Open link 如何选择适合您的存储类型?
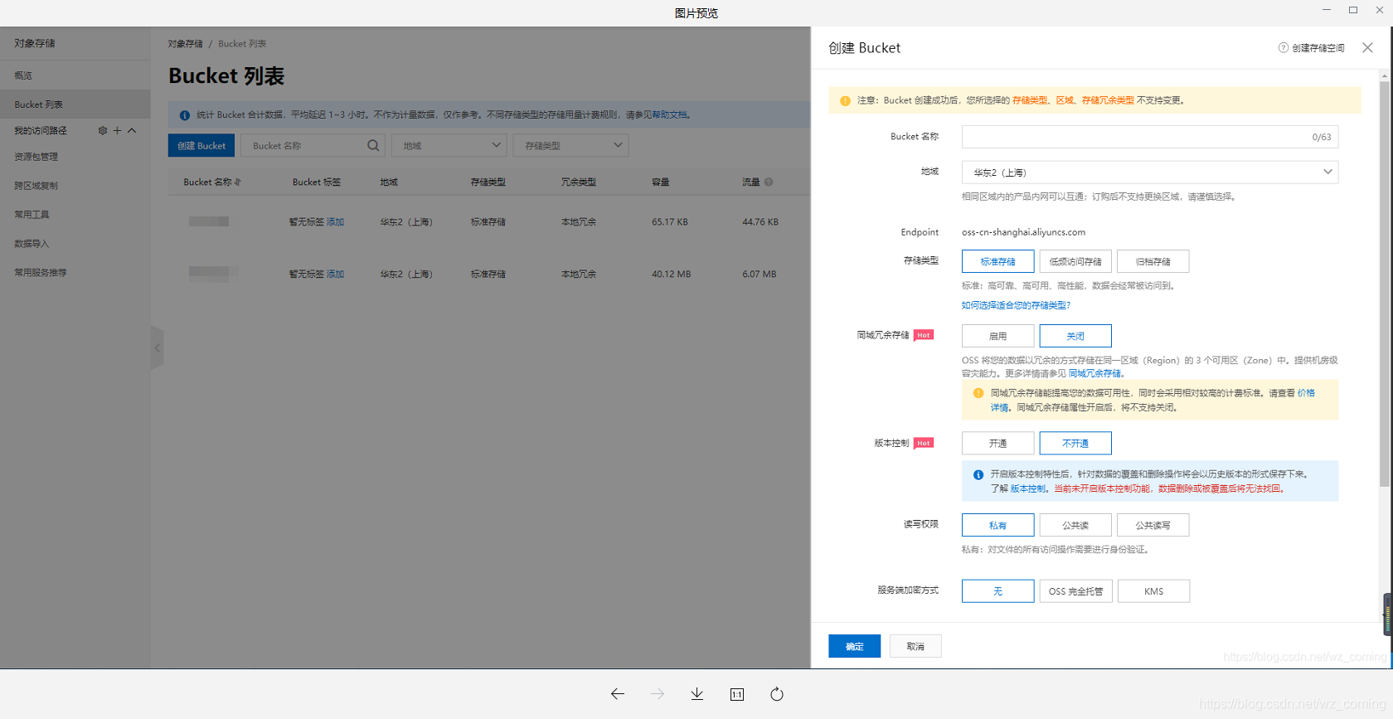1393x719 pixels. pyautogui.click(x=1016, y=305)
